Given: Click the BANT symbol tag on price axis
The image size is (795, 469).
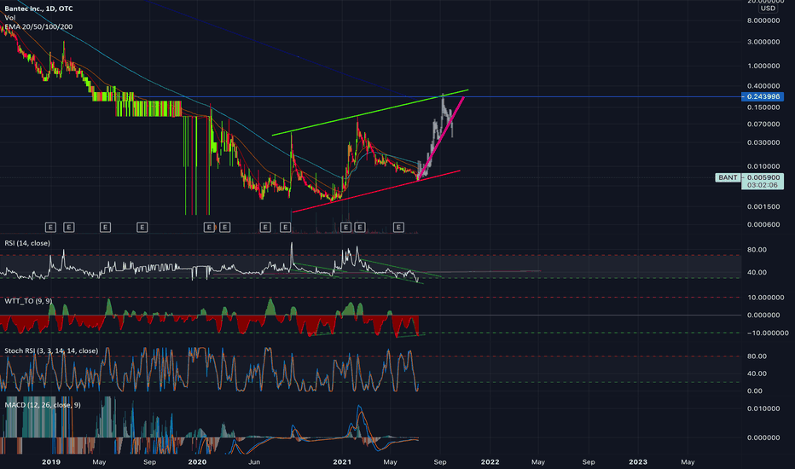Looking at the screenshot, I should pos(728,177).
